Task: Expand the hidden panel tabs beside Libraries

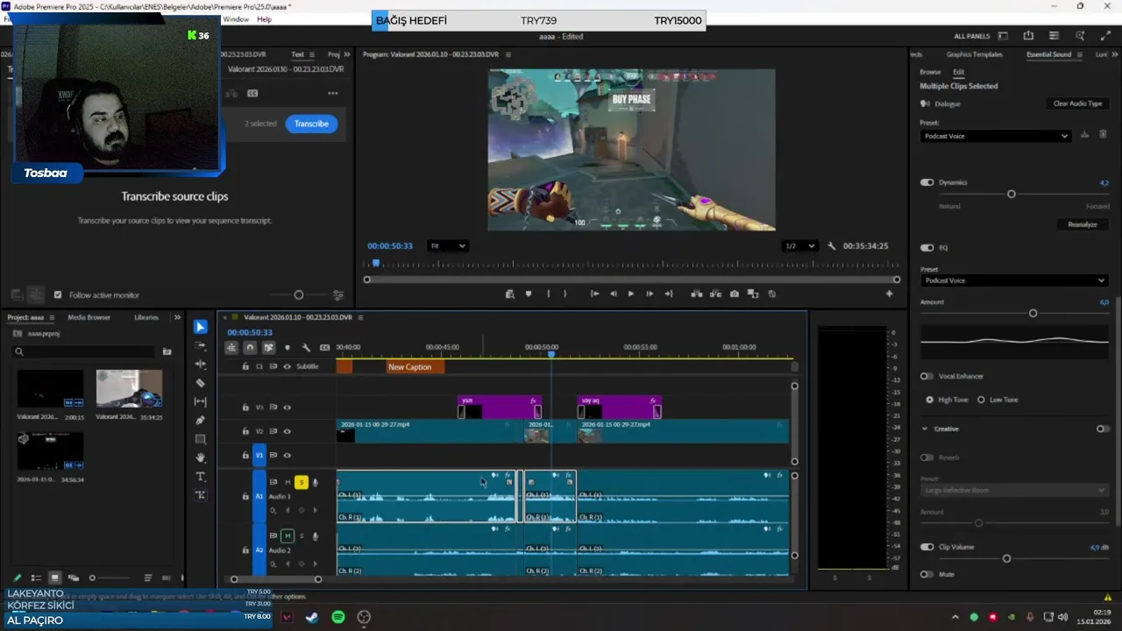Action: click(x=177, y=317)
